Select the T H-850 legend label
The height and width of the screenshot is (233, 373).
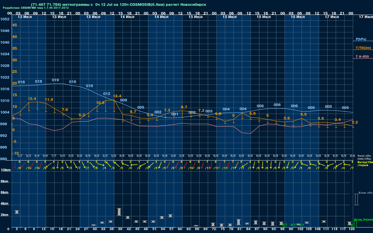click(362, 57)
